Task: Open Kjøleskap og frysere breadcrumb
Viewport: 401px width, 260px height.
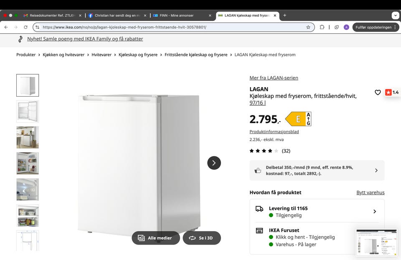Action: (138, 55)
